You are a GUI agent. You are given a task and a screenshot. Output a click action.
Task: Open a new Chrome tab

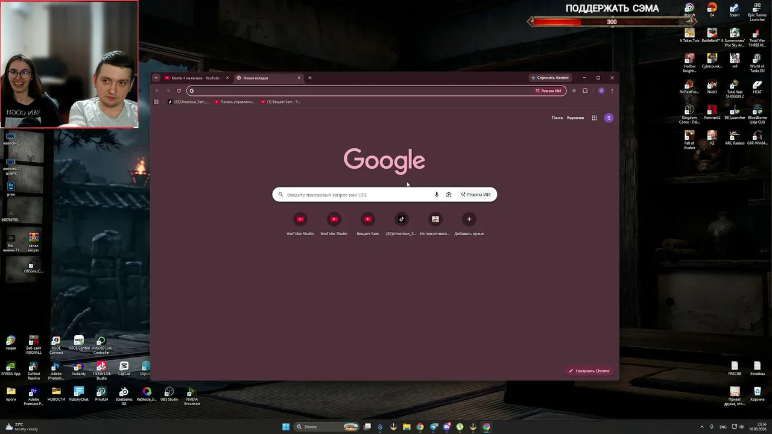310,78
